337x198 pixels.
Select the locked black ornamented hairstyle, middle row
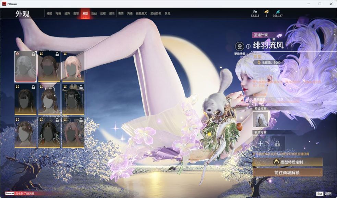tap(73, 99)
